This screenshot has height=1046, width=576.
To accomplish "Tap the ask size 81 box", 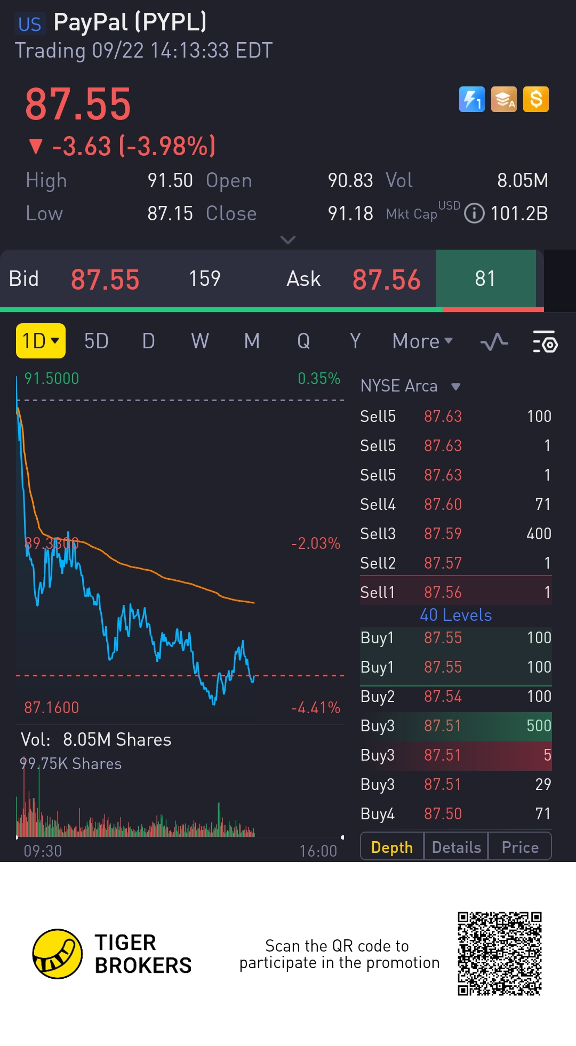I will tap(486, 278).
